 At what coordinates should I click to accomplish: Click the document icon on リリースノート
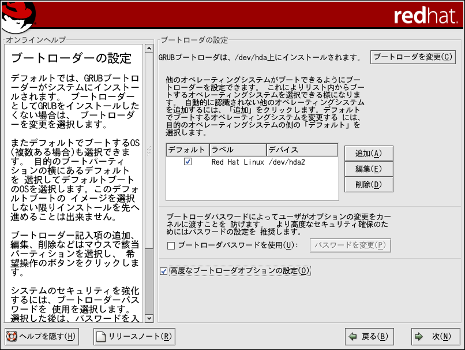pyautogui.click(x=100, y=337)
